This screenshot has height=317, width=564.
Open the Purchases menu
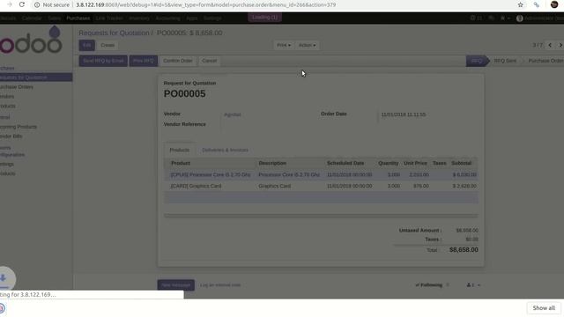78,18
